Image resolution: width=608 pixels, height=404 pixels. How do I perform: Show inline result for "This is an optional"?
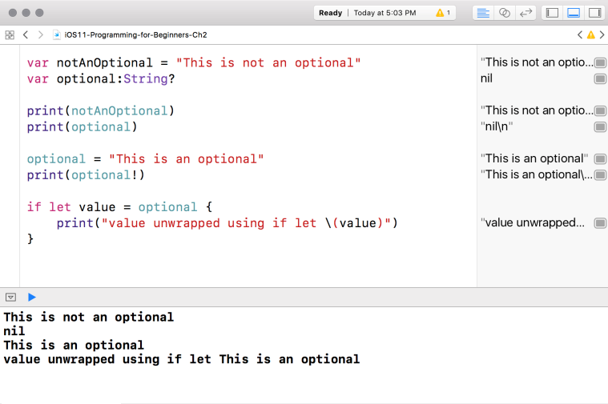coord(600,159)
